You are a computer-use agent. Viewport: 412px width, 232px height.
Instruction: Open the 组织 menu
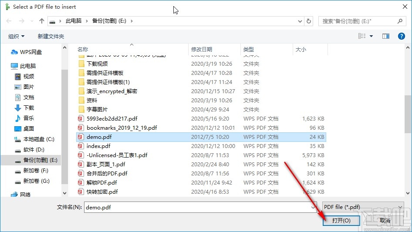[x=16, y=36]
